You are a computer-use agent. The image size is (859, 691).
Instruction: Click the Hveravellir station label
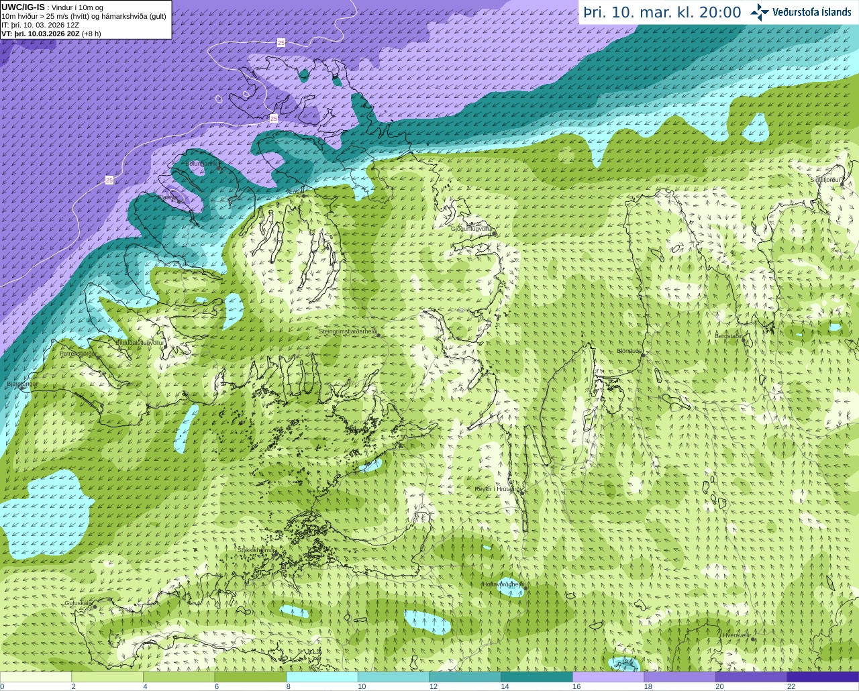[738, 635]
